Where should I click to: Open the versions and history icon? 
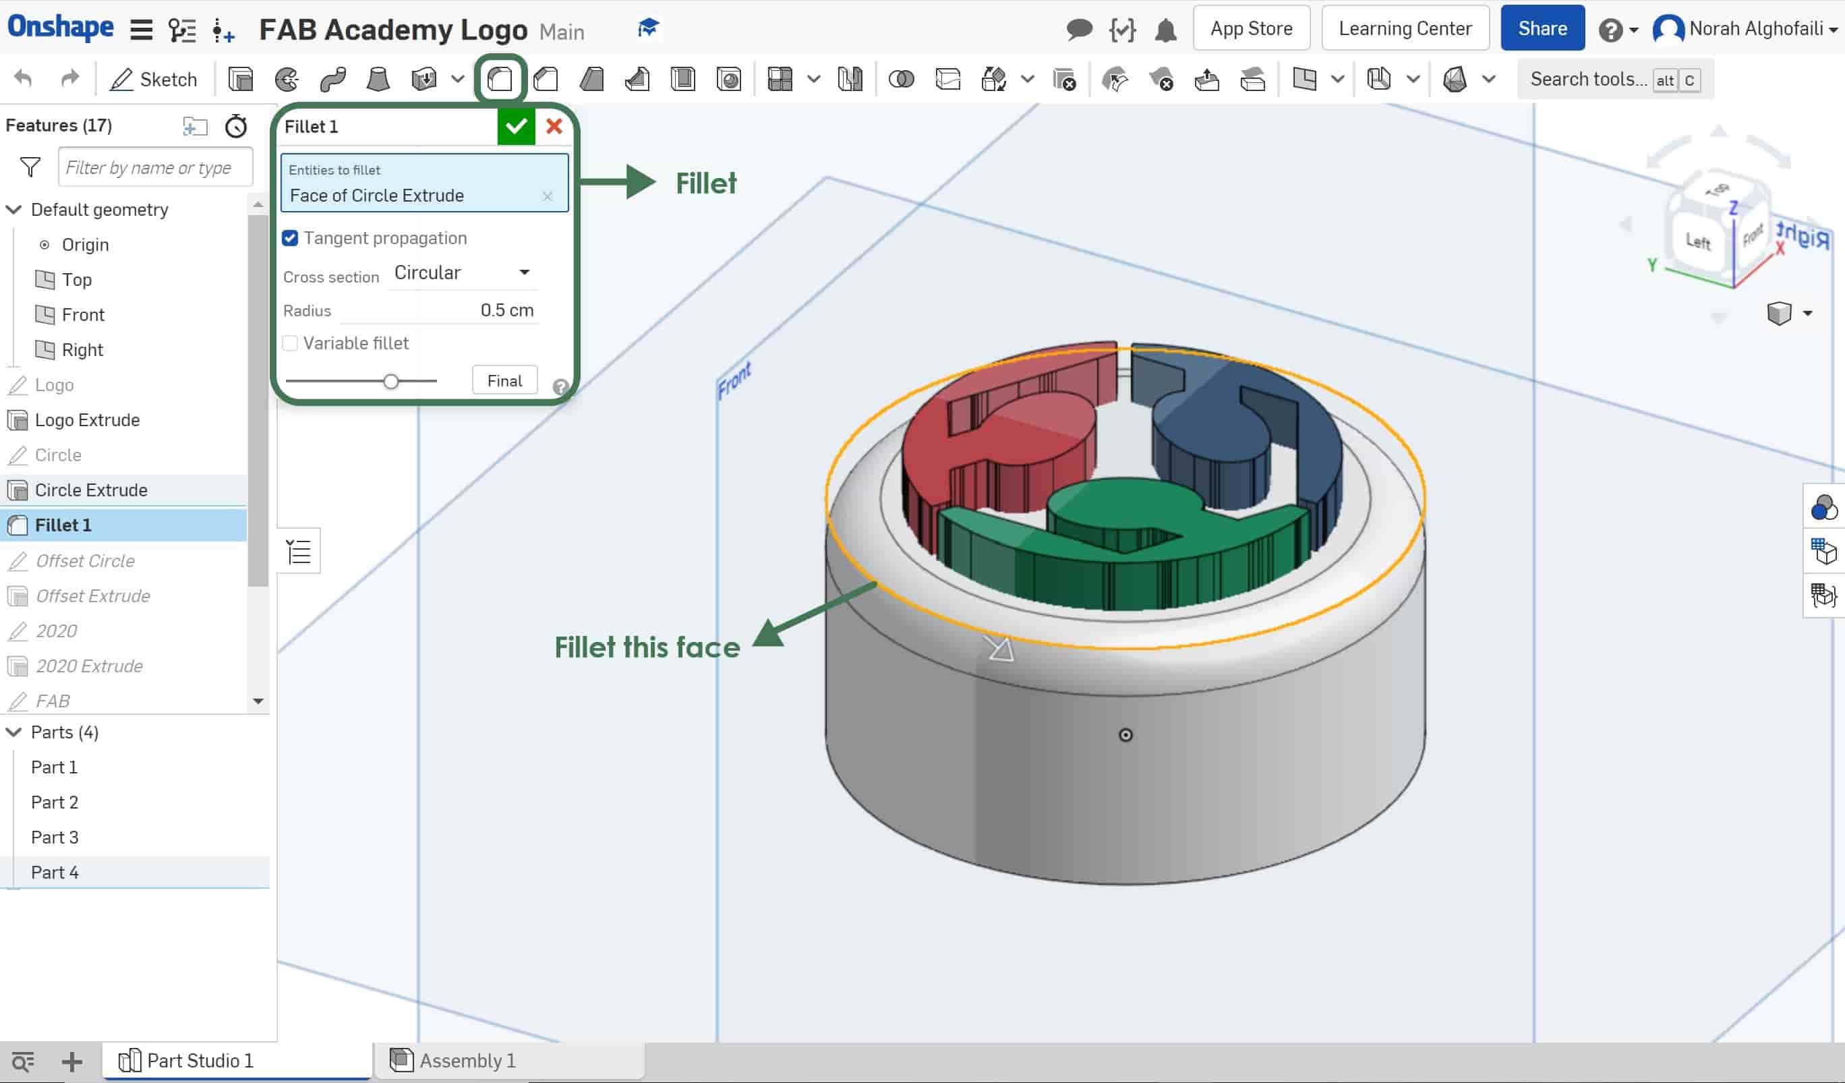pos(181,30)
